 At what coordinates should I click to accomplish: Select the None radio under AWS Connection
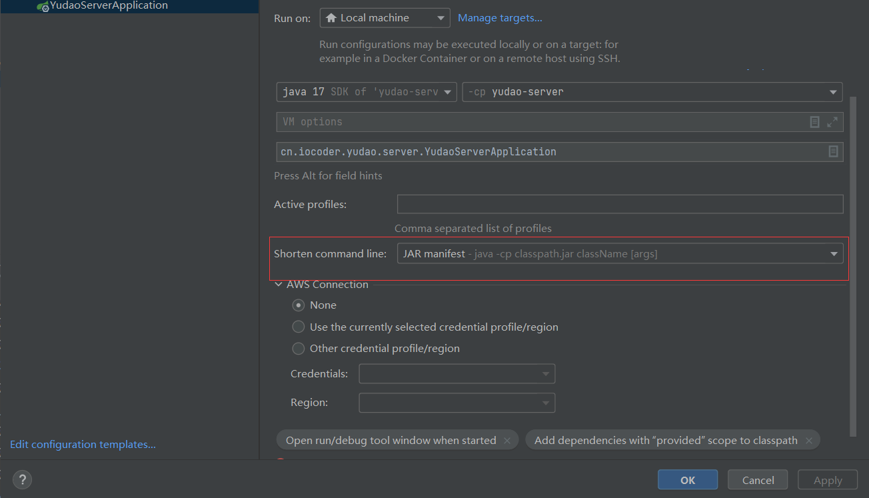(x=298, y=305)
